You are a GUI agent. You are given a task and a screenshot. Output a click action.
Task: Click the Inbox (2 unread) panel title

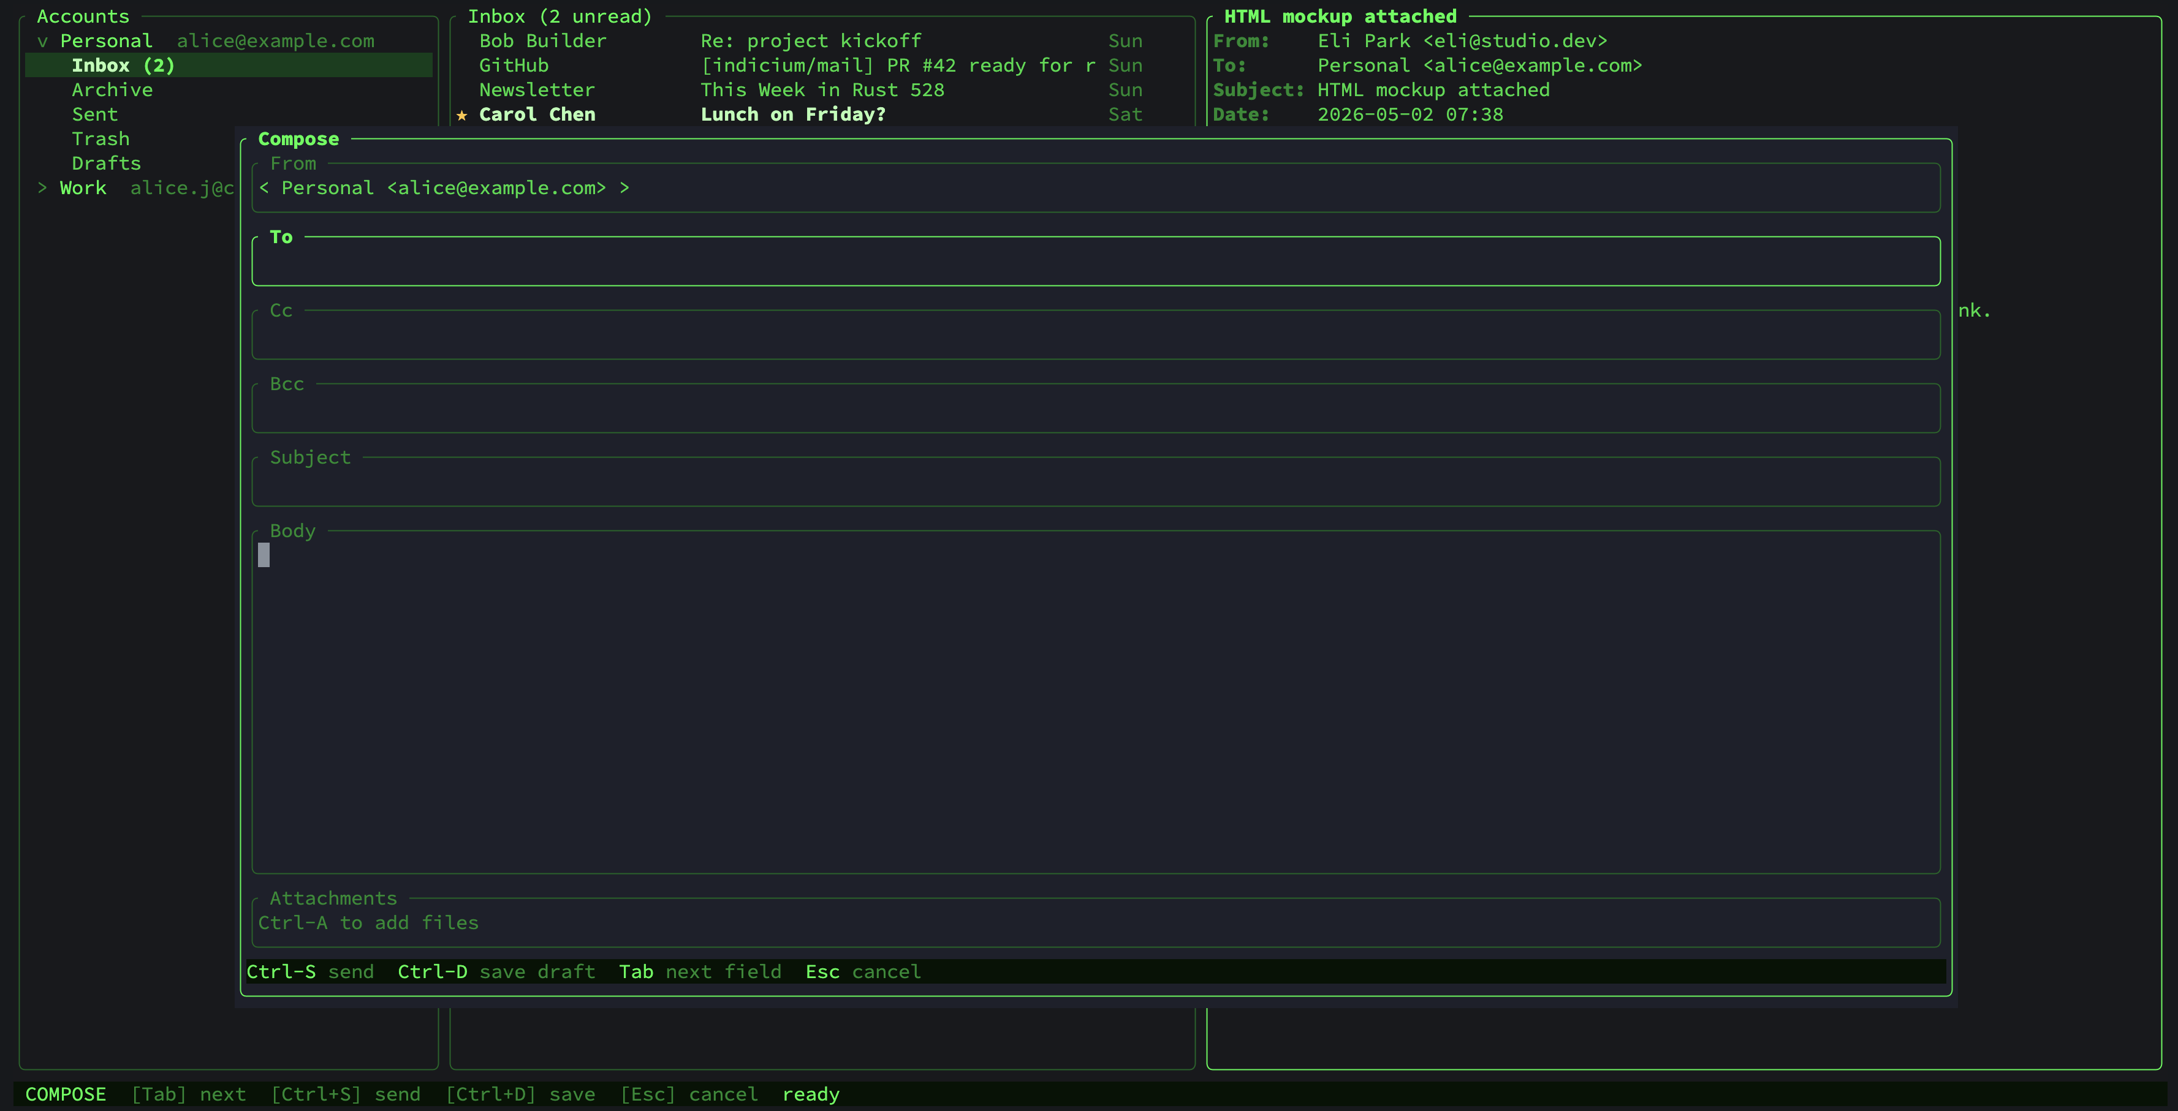tap(560, 17)
